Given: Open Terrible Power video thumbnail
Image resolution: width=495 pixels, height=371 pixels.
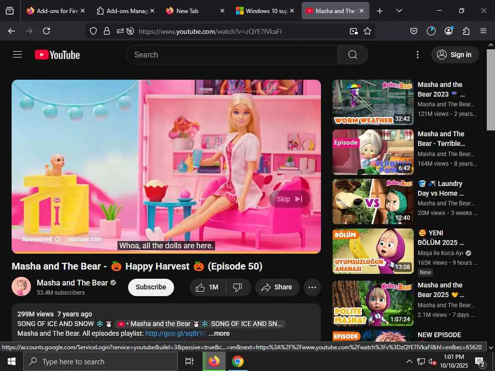Looking at the screenshot, I should pos(373,152).
